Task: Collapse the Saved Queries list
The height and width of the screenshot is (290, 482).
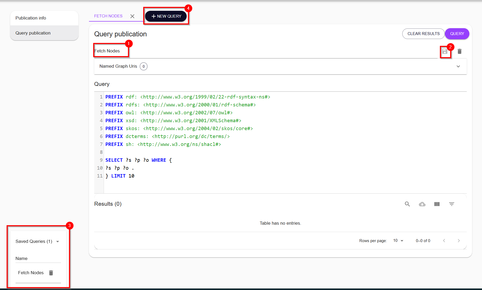Action: pyautogui.click(x=58, y=241)
